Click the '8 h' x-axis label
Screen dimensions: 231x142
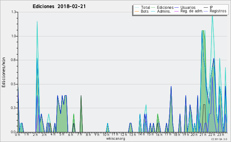[88, 135]
